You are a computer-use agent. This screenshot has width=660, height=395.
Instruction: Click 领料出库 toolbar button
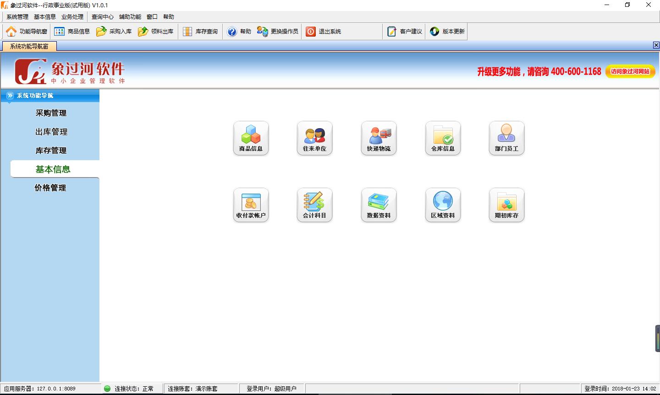pyautogui.click(x=156, y=32)
